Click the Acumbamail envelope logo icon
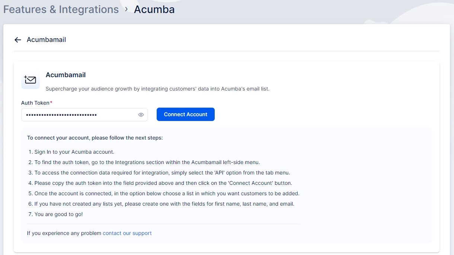The image size is (454, 255). point(31,80)
